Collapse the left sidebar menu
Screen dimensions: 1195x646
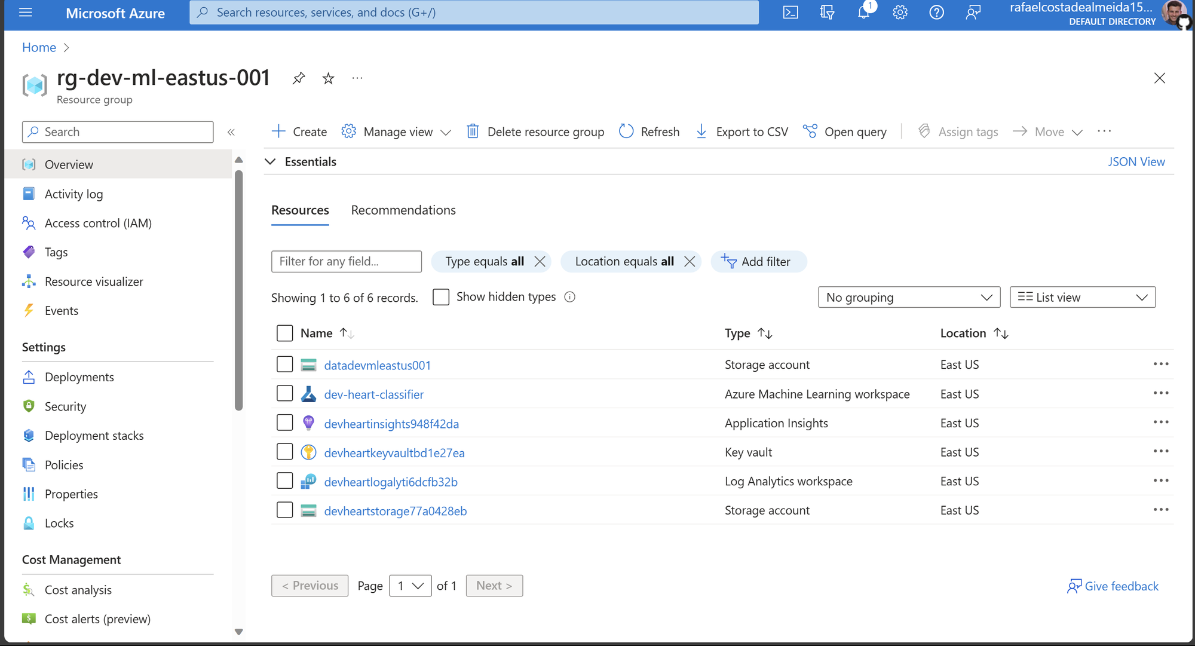tap(231, 132)
